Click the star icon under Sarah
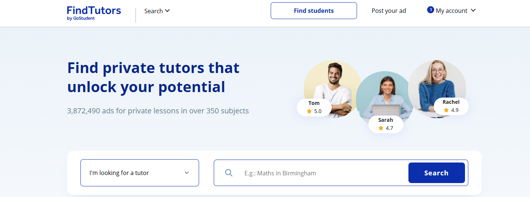Image resolution: width=530 pixels, height=197 pixels. 381,128
